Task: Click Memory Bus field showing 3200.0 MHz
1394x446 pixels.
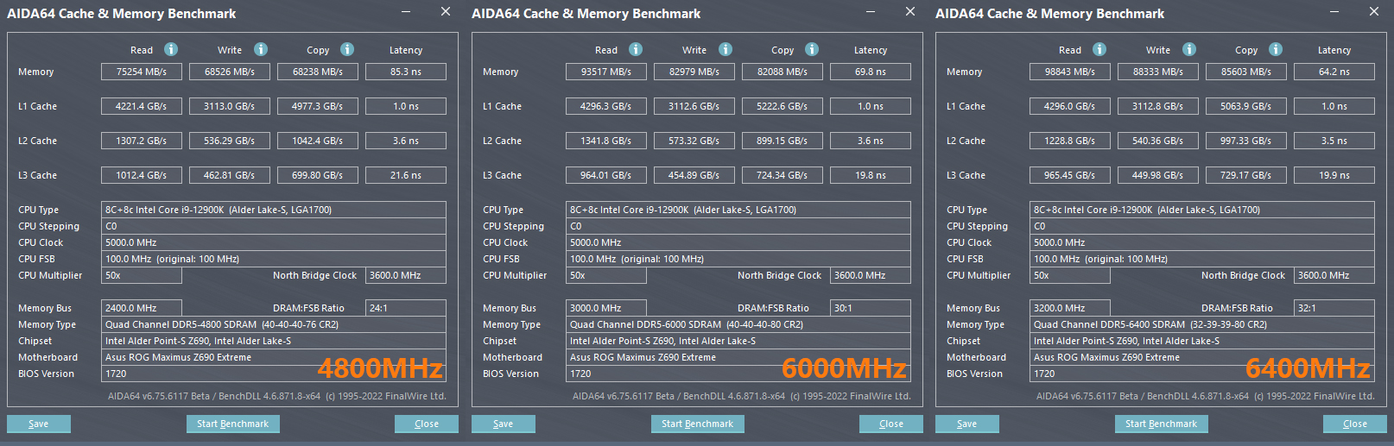Action: (1070, 308)
